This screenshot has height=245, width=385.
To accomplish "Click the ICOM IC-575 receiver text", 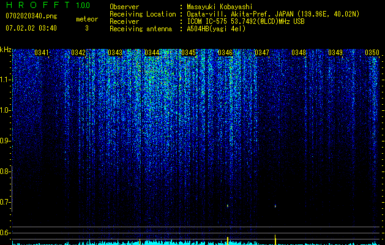I will point(245,21).
